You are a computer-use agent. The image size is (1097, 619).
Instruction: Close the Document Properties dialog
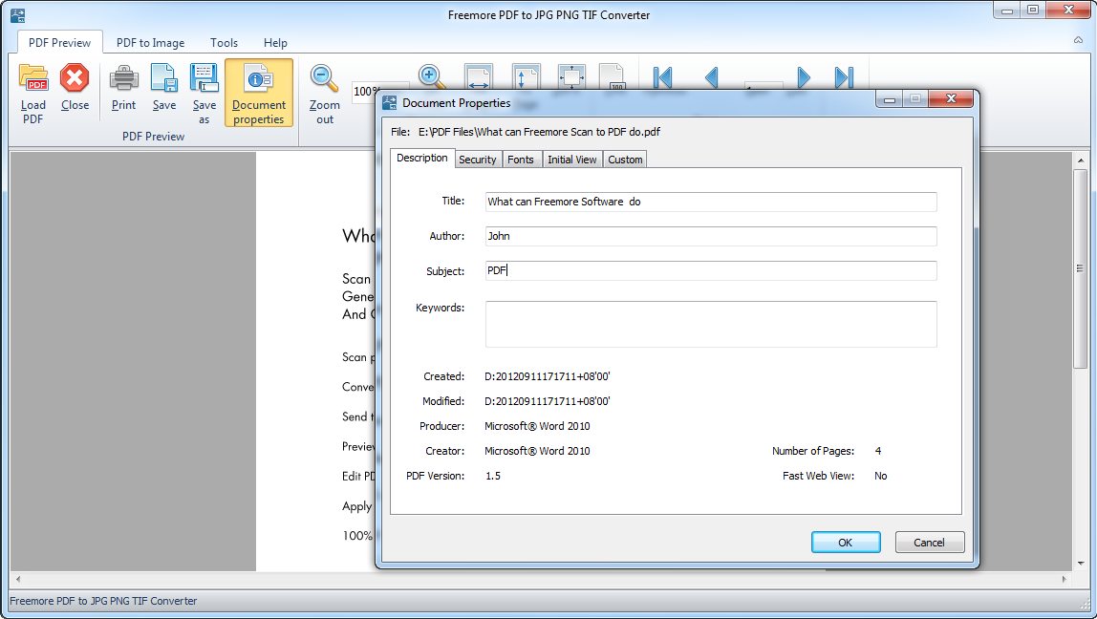coord(951,99)
